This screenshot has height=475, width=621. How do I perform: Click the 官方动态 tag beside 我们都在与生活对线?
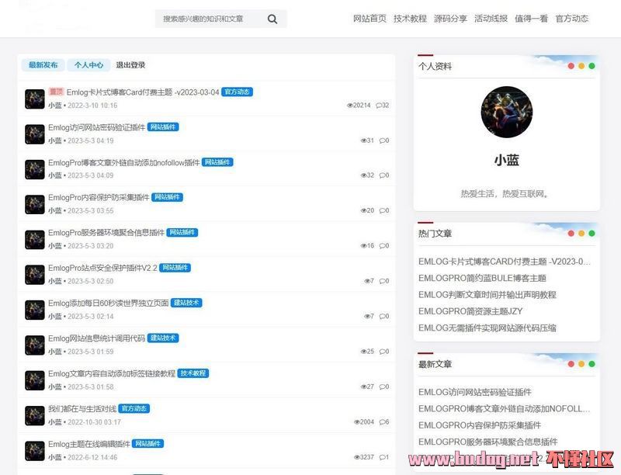[x=134, y=408]
